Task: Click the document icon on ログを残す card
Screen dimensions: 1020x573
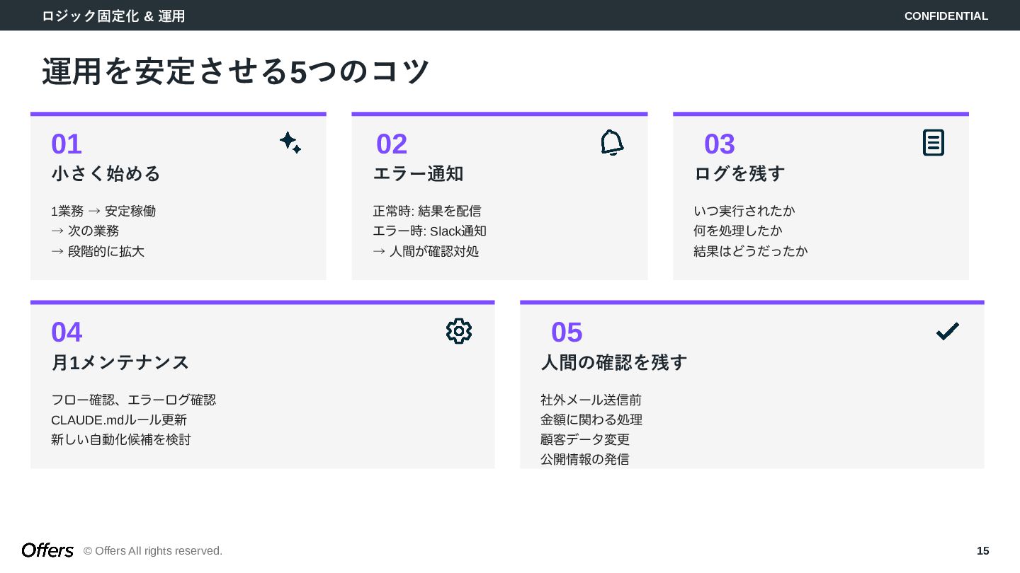Action: click(x=933, y=143)
